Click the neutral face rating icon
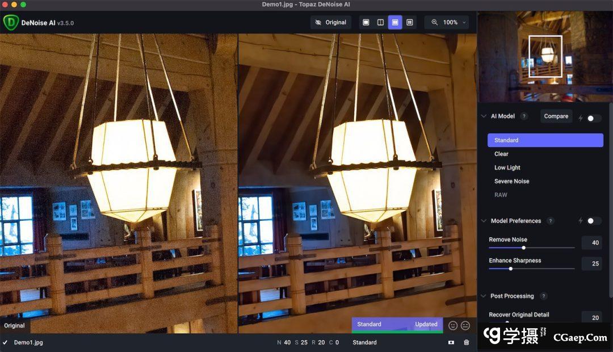 pyautogui.click(x=465, y=325)
